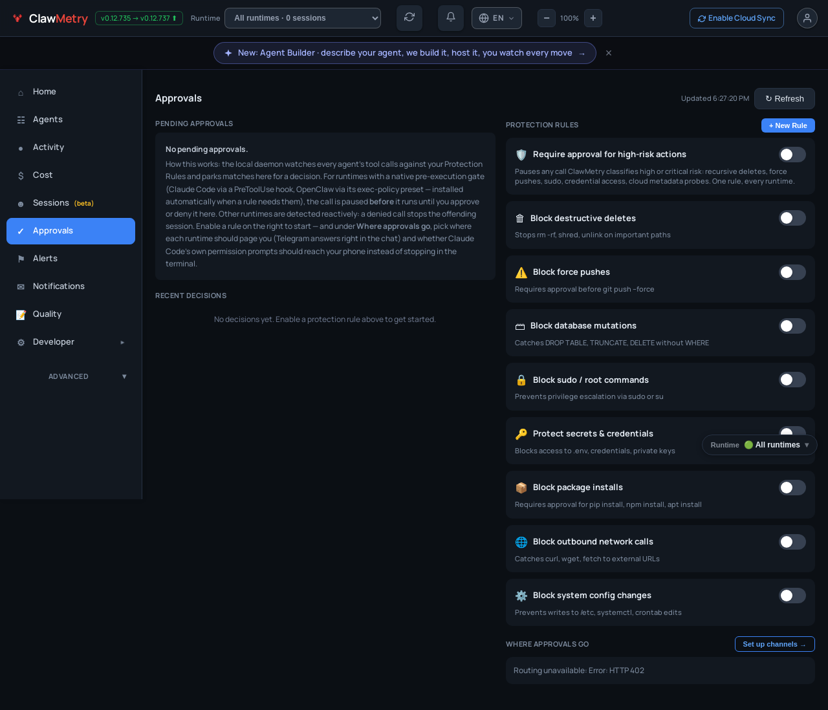
Task: Click the PROTECTION RULES section header
Action: coord(542,125)
